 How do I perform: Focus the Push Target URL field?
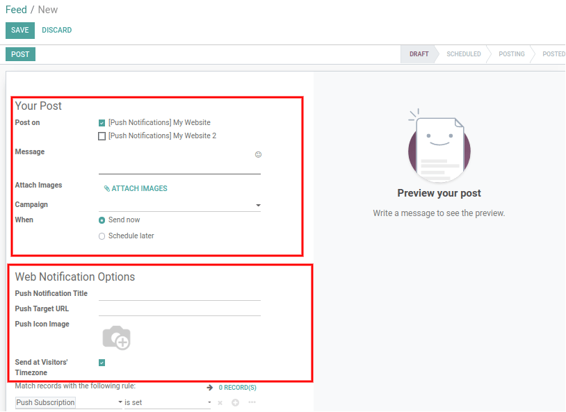(179, 309)
